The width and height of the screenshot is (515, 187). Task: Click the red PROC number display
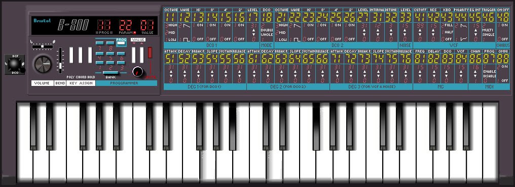(x=104, y=25)
